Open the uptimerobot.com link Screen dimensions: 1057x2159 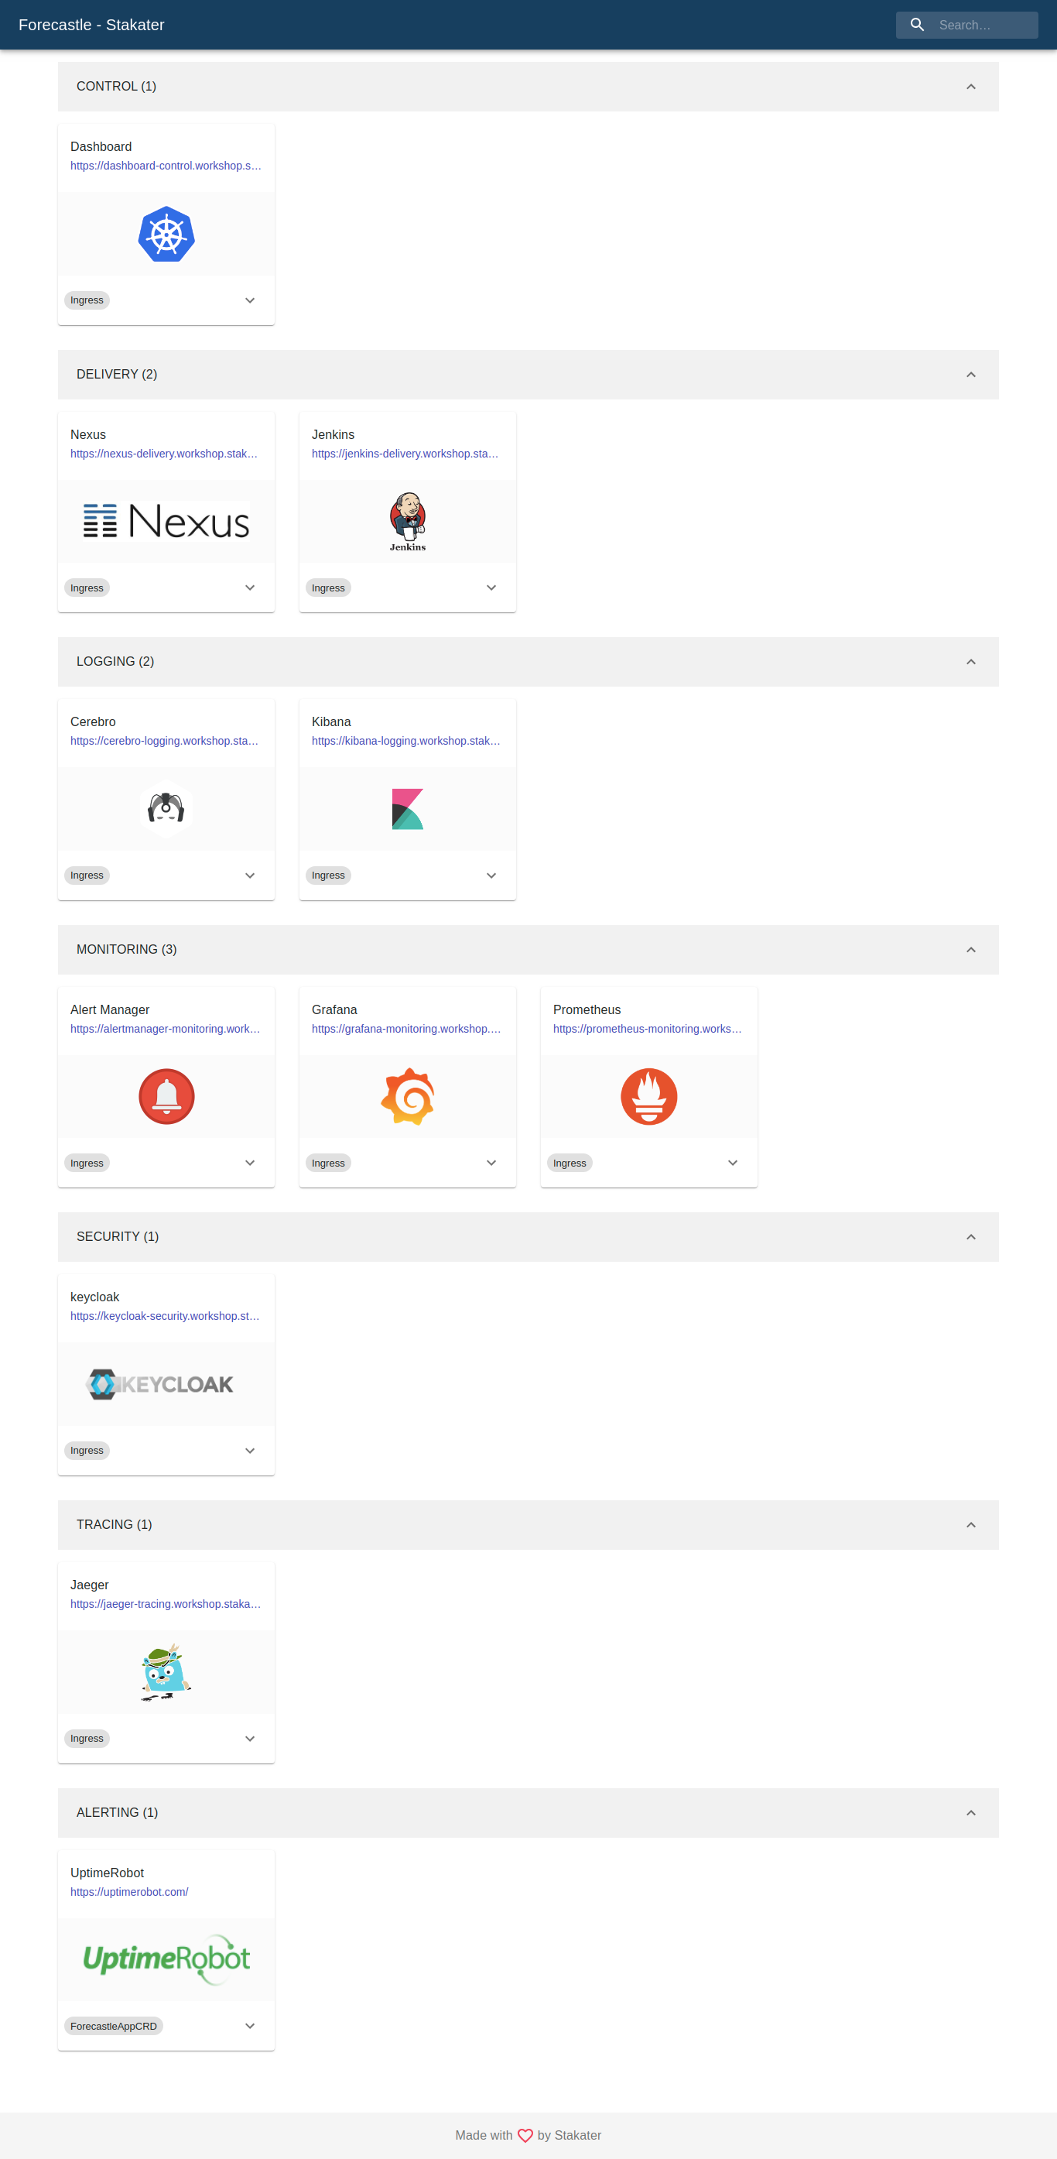click(x=129, y=1892)
